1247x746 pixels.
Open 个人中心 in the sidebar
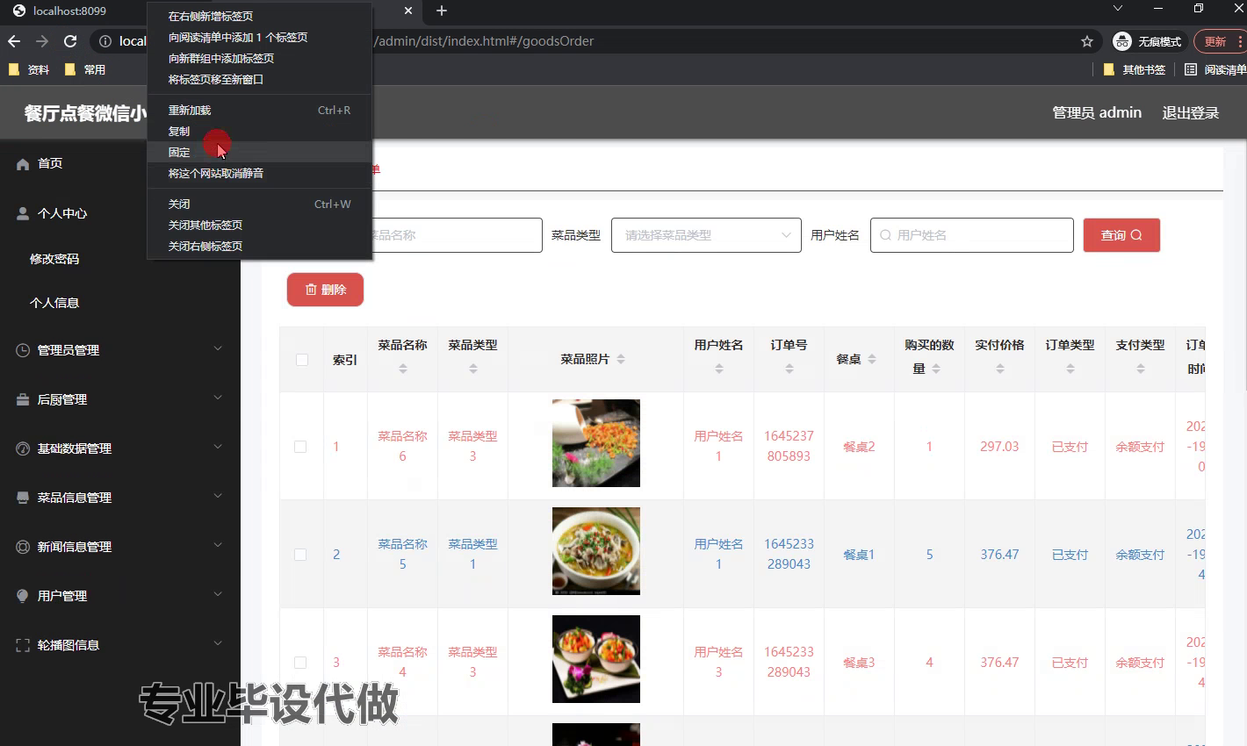pyautogui.click(x=120, y=213)
